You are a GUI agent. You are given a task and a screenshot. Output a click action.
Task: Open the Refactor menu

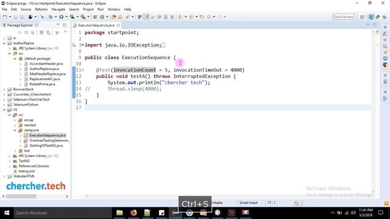[41, 9]
